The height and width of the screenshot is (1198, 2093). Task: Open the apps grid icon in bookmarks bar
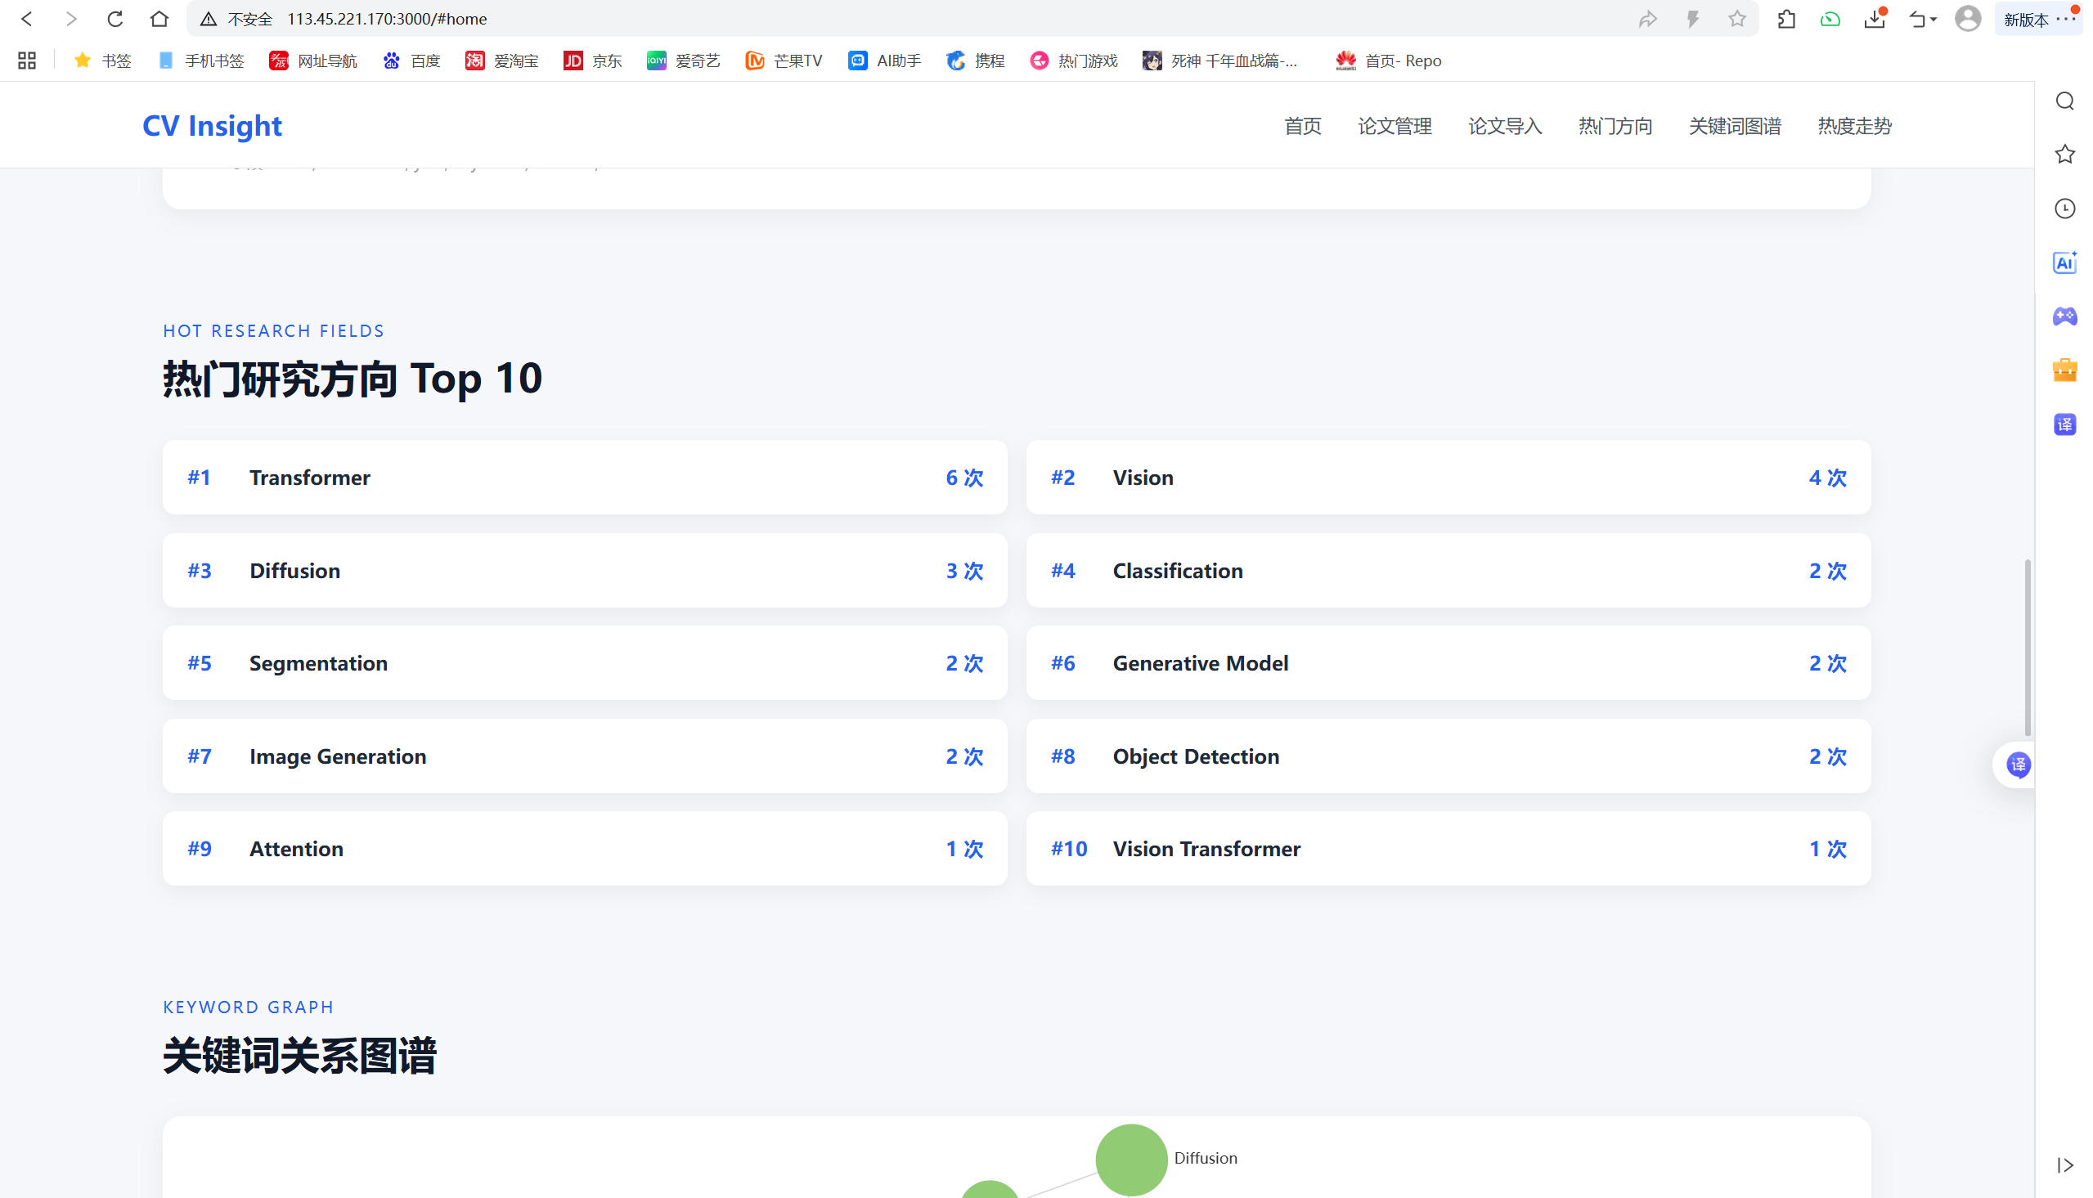pyautogui.click(x=26, y=60)
